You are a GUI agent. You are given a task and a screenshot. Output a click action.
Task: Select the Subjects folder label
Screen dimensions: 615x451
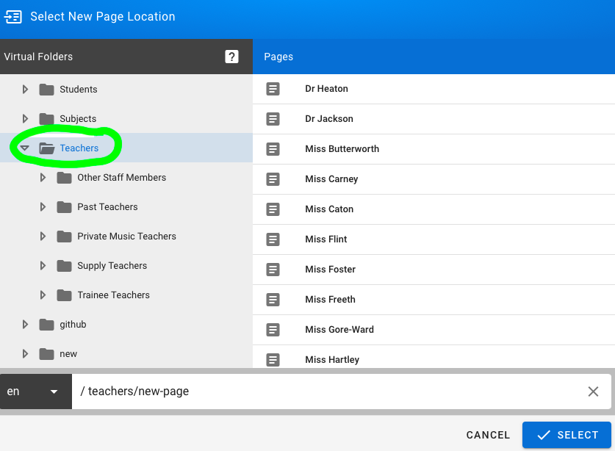pyautogui.click(x=78, y=119)
